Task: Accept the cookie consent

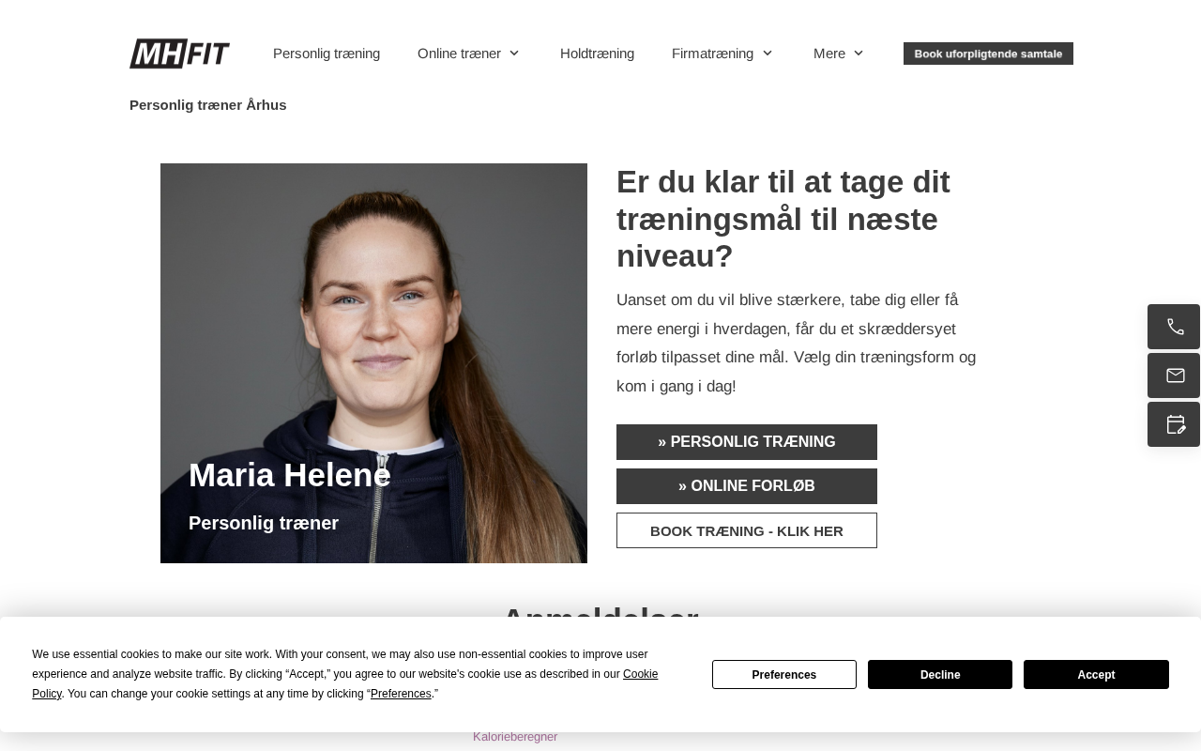Action: (x=1096, y=675)
